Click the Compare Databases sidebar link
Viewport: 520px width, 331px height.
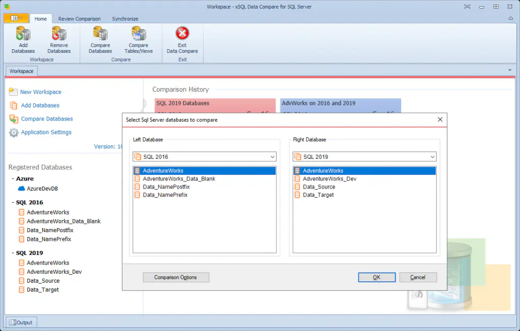[x=47, y=119]
